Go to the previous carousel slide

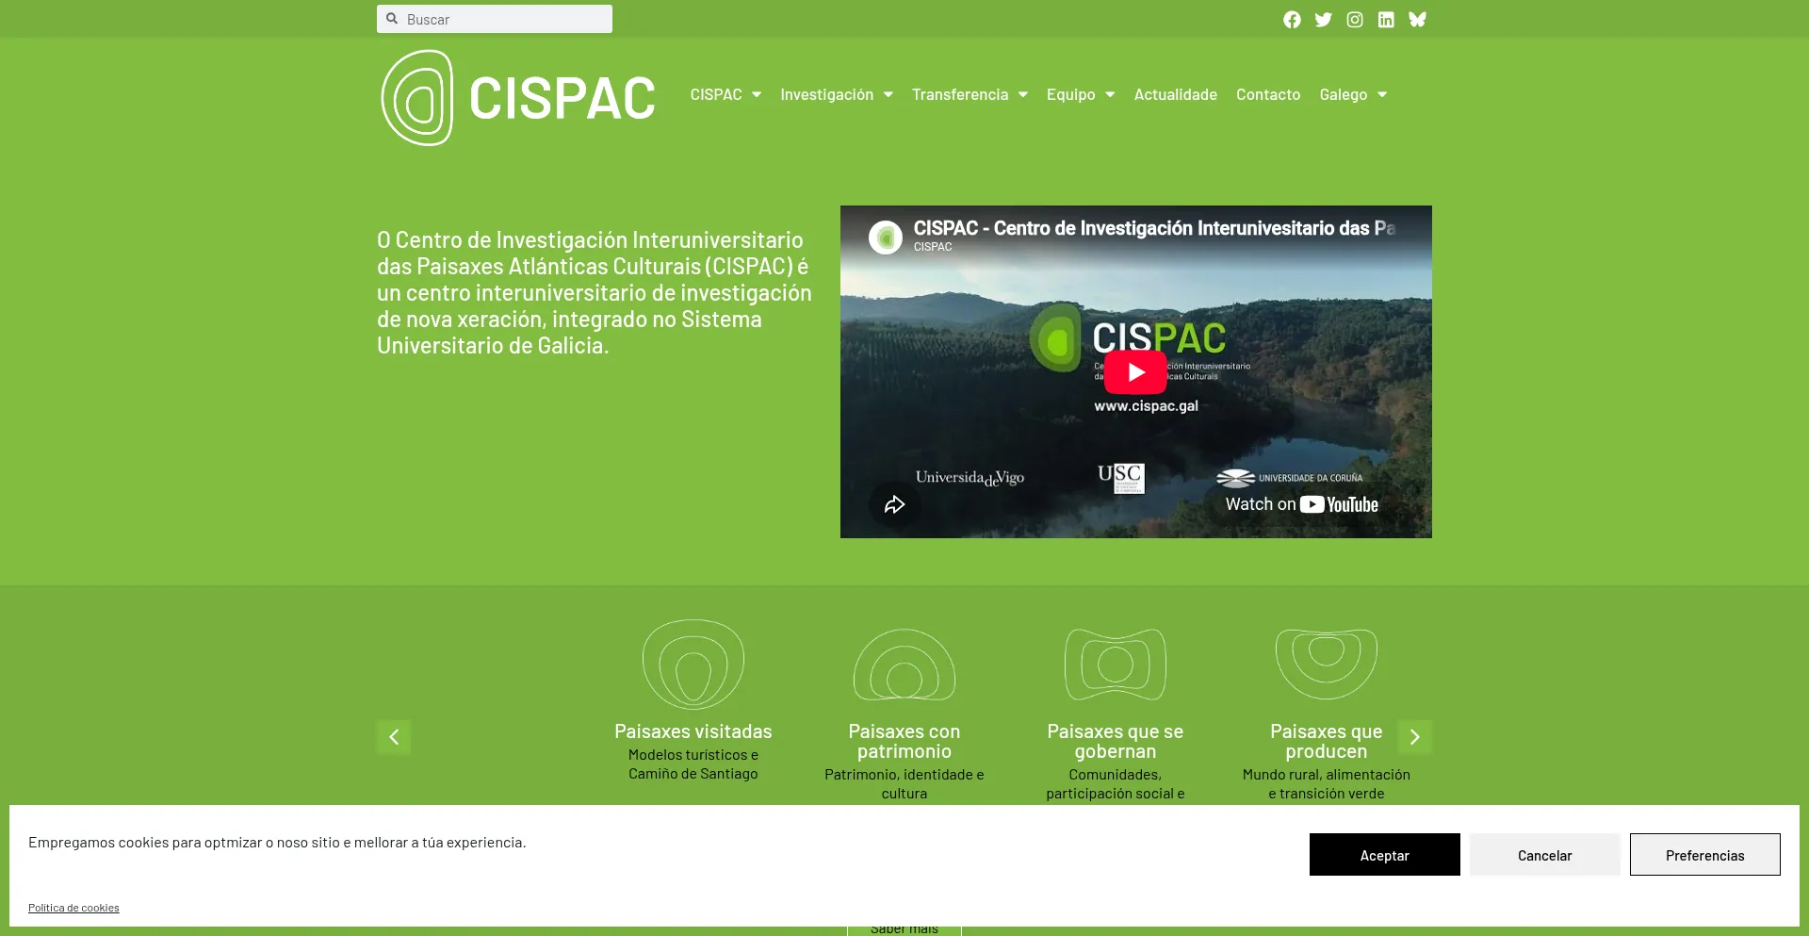394,737
